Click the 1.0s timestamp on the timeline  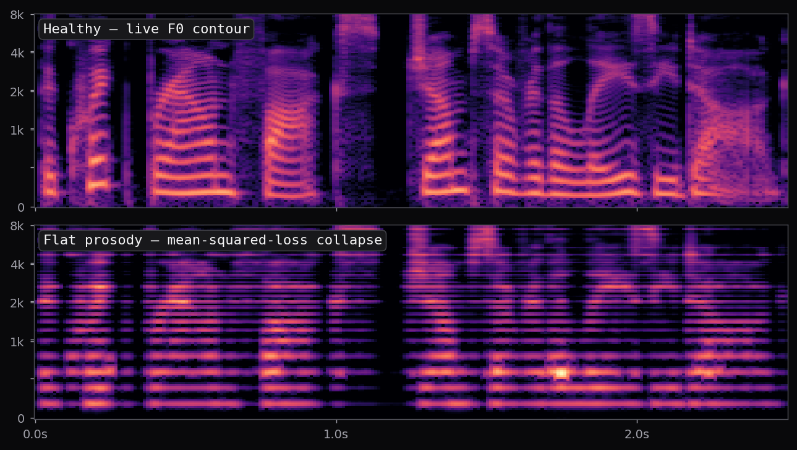point(337,434)
